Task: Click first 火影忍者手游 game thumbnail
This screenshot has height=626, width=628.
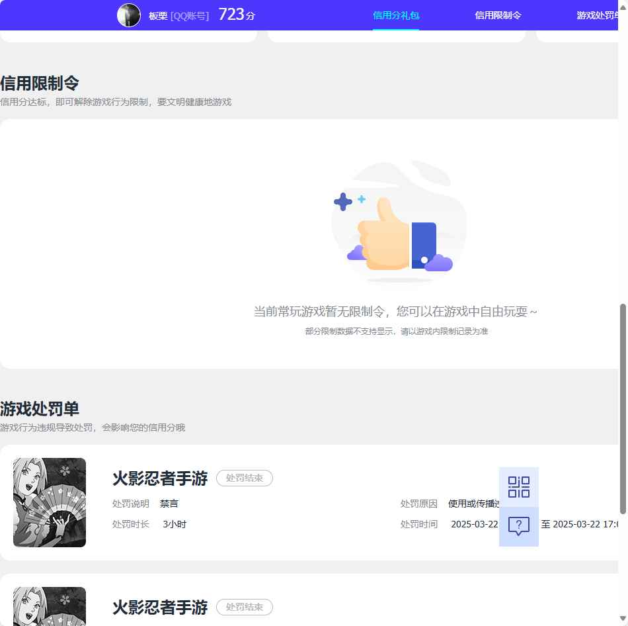Action: 50,502
